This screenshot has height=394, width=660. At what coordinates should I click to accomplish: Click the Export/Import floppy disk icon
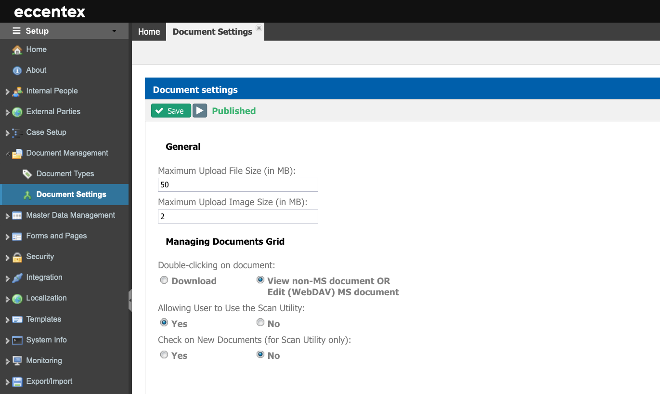[17, 381]
